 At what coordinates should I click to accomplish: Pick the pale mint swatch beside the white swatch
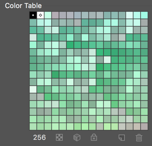pos(48,15)
